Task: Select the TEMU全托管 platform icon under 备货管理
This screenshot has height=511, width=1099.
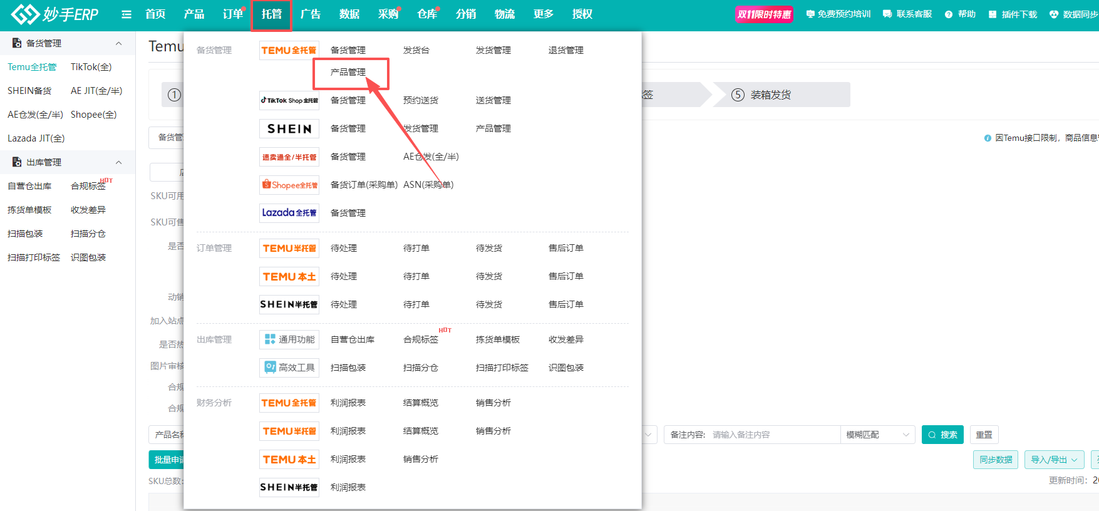Action: pyautogui.click(x=289, y=50)
